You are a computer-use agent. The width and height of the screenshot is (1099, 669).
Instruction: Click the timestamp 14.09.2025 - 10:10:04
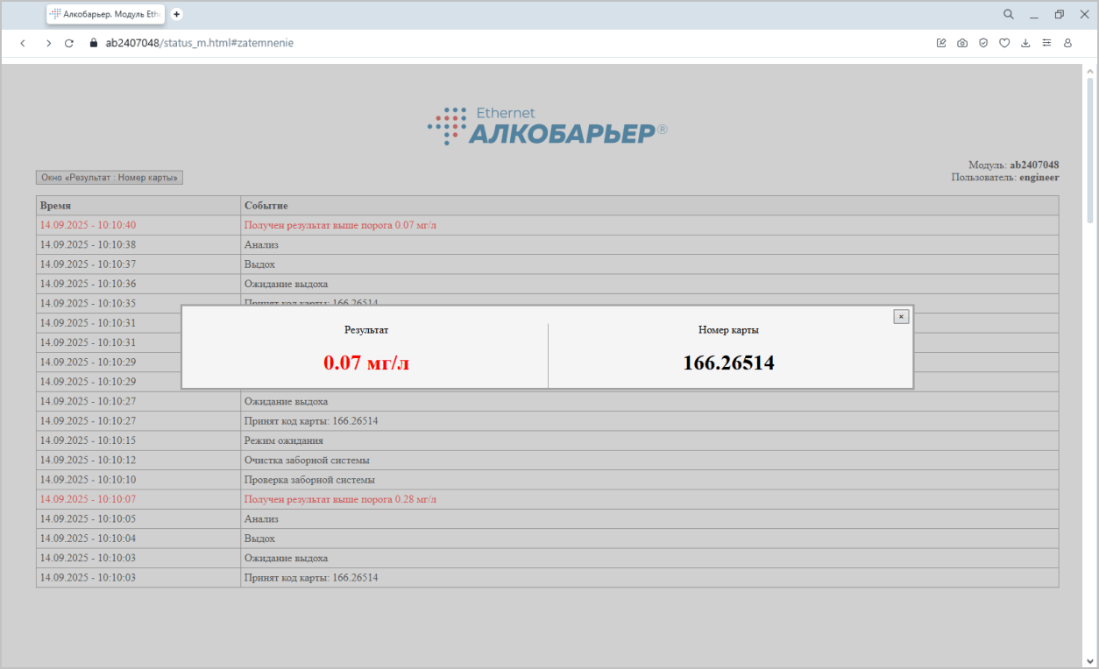coord(88,539)
